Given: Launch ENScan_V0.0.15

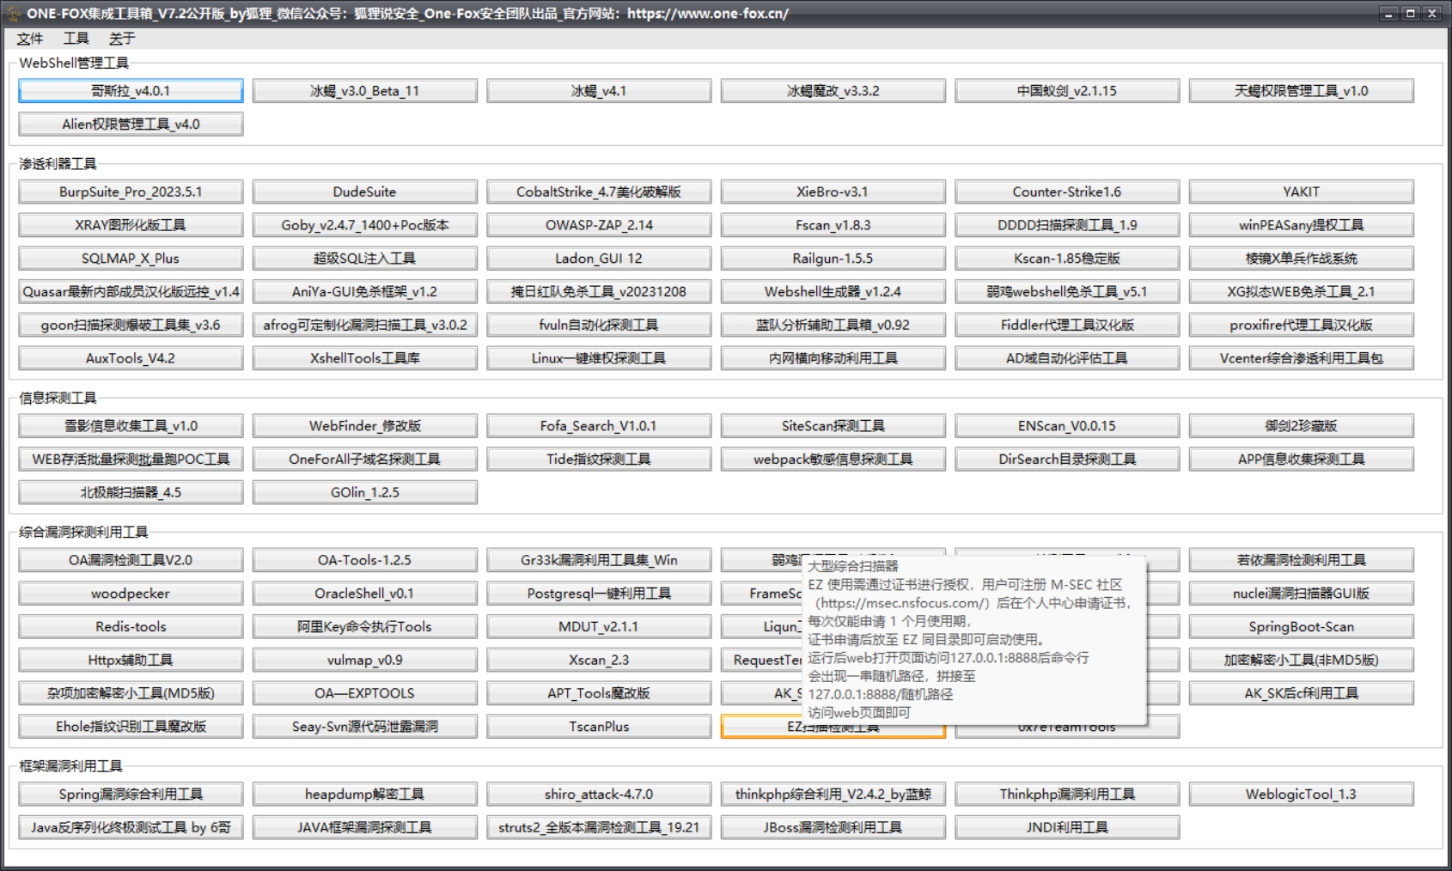Looking at the screenshot, I should [1067, 426].
